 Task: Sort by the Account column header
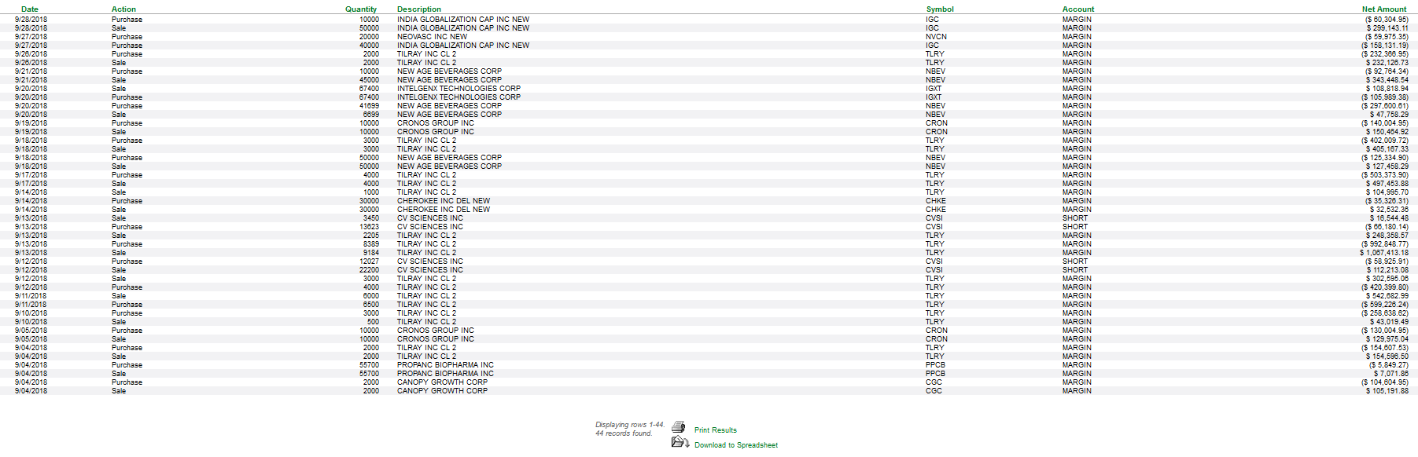pos(1078,9)
